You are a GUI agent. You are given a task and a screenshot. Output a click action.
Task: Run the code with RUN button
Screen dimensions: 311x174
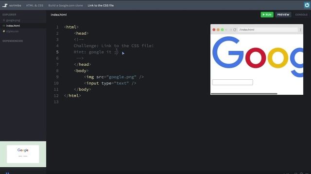[x=267, y=14]
